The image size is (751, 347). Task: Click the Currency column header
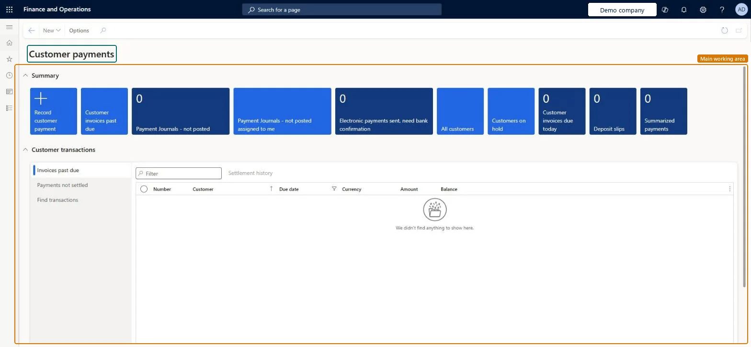[352, 189]
